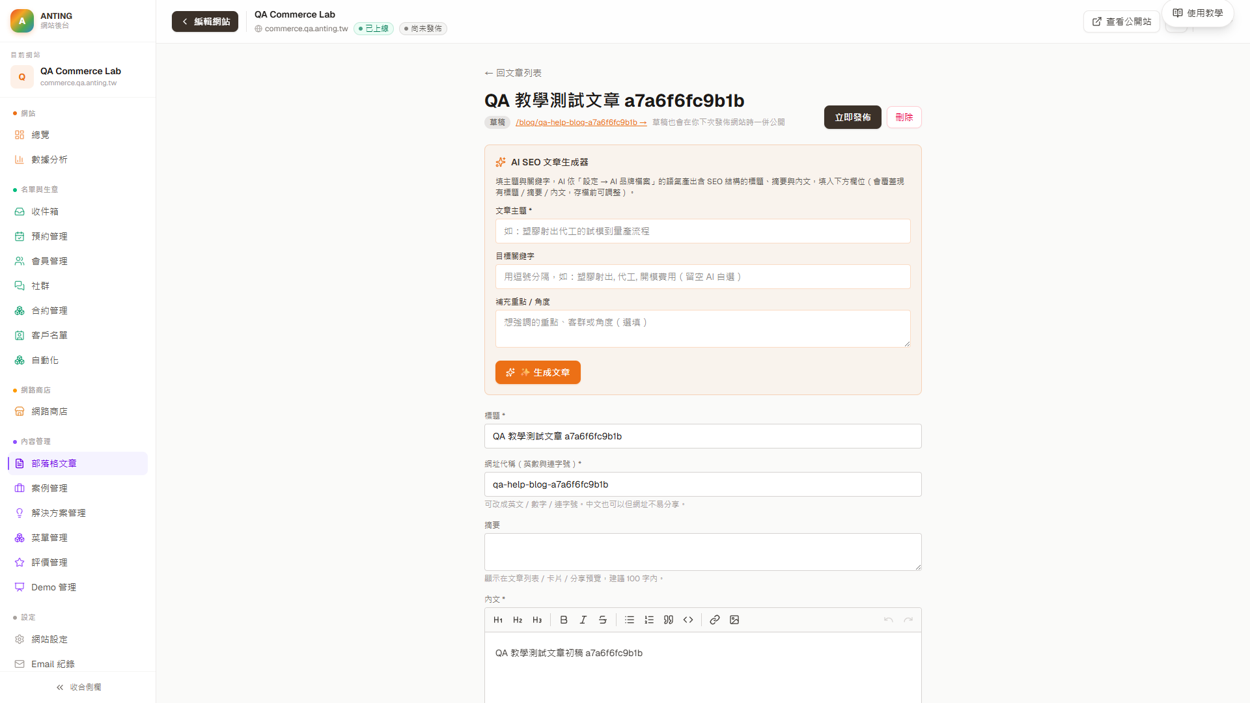Apply Heading 1 in editor toolbar

(498, 620)
